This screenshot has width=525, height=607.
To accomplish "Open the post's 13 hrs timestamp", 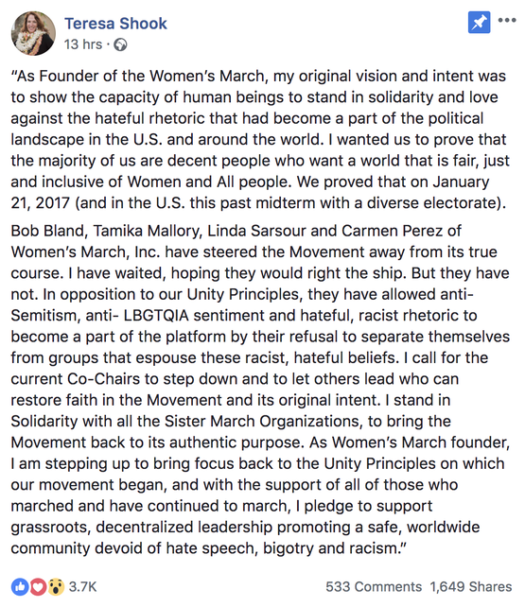I will (x=83, y=44).
